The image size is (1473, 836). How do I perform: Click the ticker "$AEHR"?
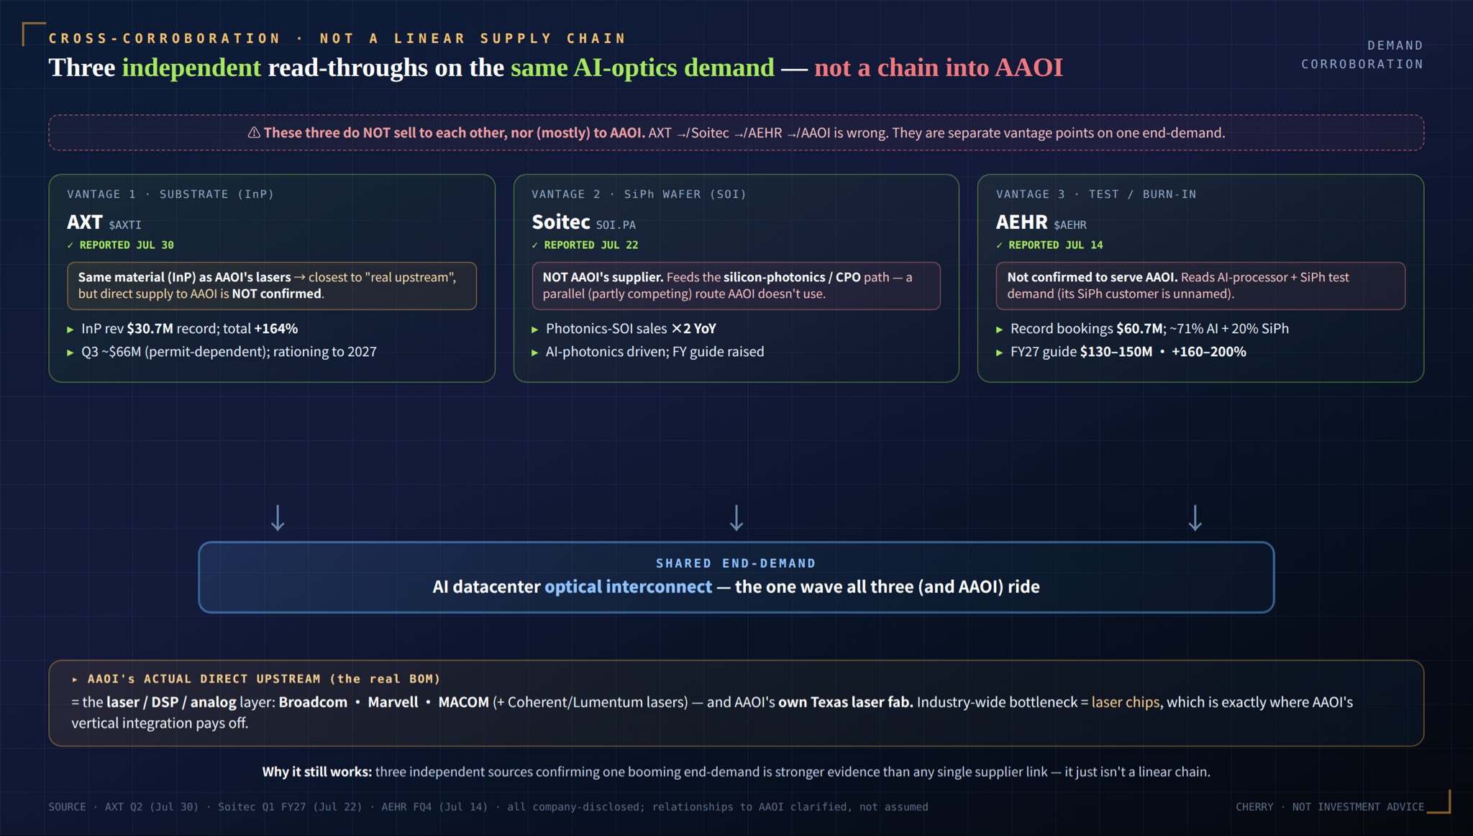click(x=1070, y=225)
